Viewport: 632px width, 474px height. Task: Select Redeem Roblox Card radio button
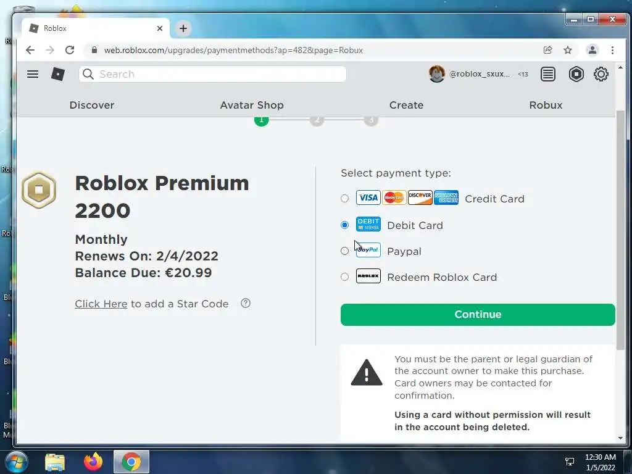tap(344, 277)
